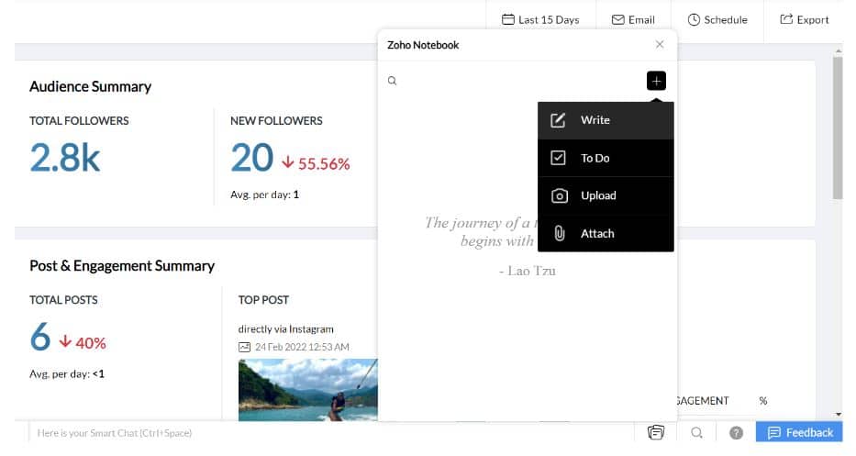Click the scrollbar down arrow
Viewport: 856px width, 456px height.
[837, 415]
